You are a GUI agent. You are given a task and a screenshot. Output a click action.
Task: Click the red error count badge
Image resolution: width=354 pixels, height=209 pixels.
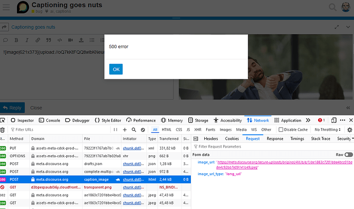[321, 120]
